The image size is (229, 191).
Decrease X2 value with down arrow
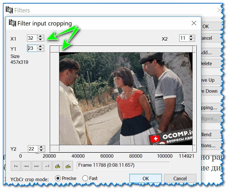pyautogui.click(x=191, y=40)
